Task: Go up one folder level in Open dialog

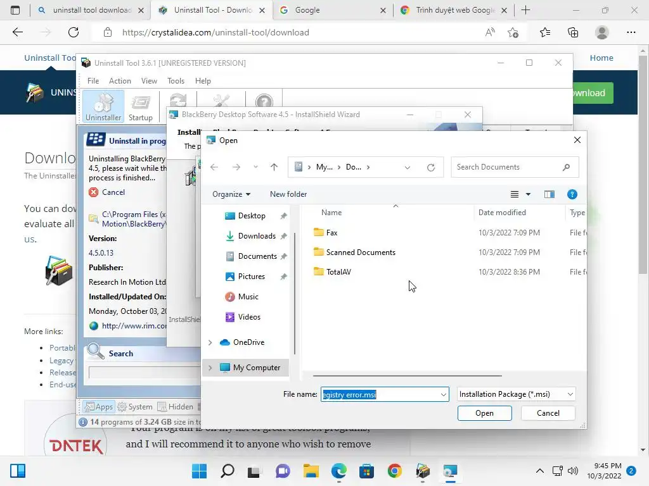Action: click(274, 167)
